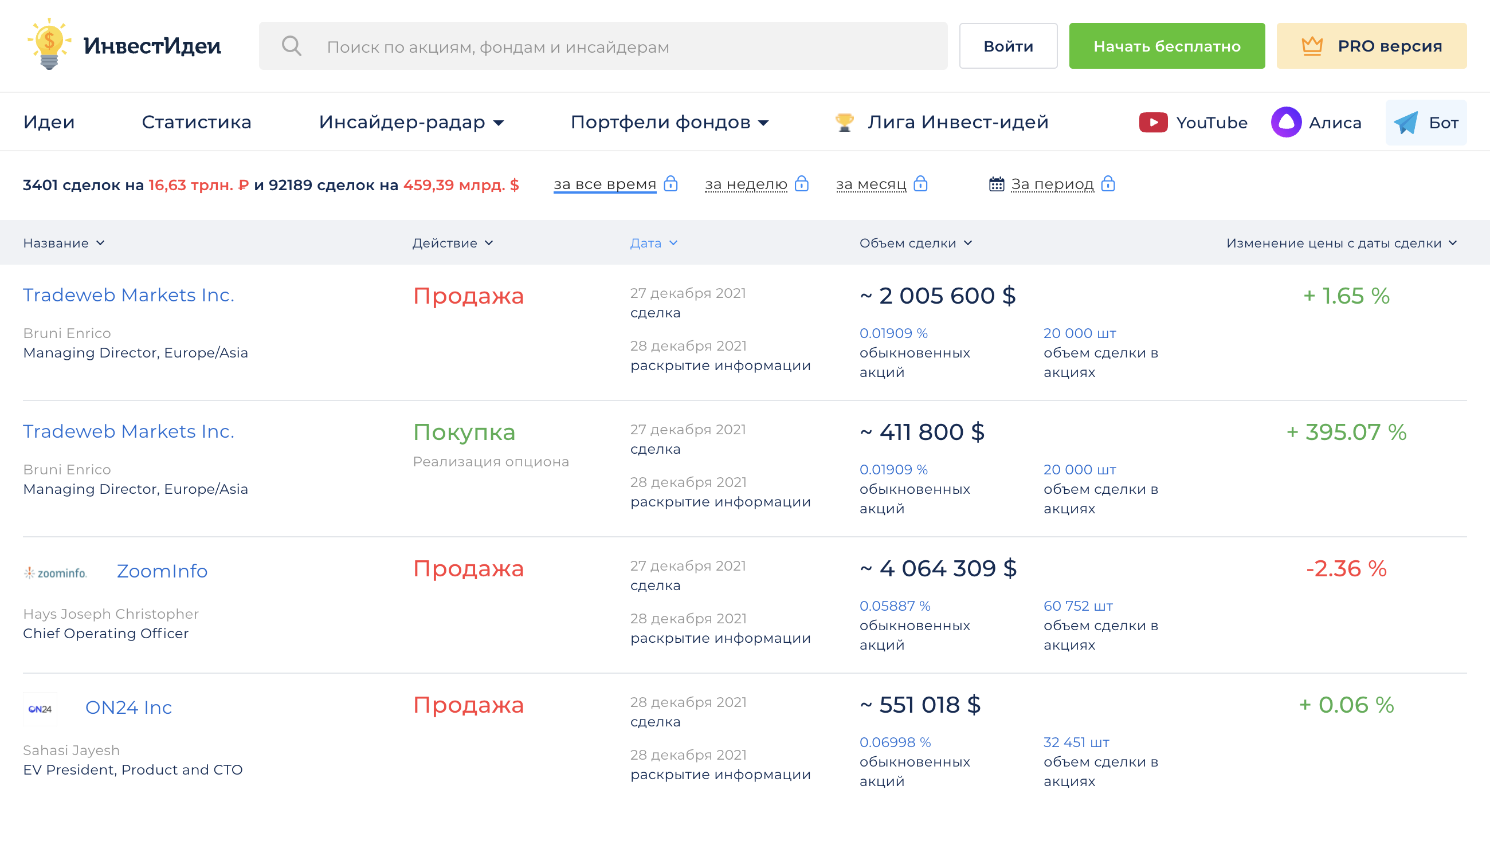This screenshot has height=841, width=1490.
Task: Open the Алиса purple icon
Action: [1286, 122]
